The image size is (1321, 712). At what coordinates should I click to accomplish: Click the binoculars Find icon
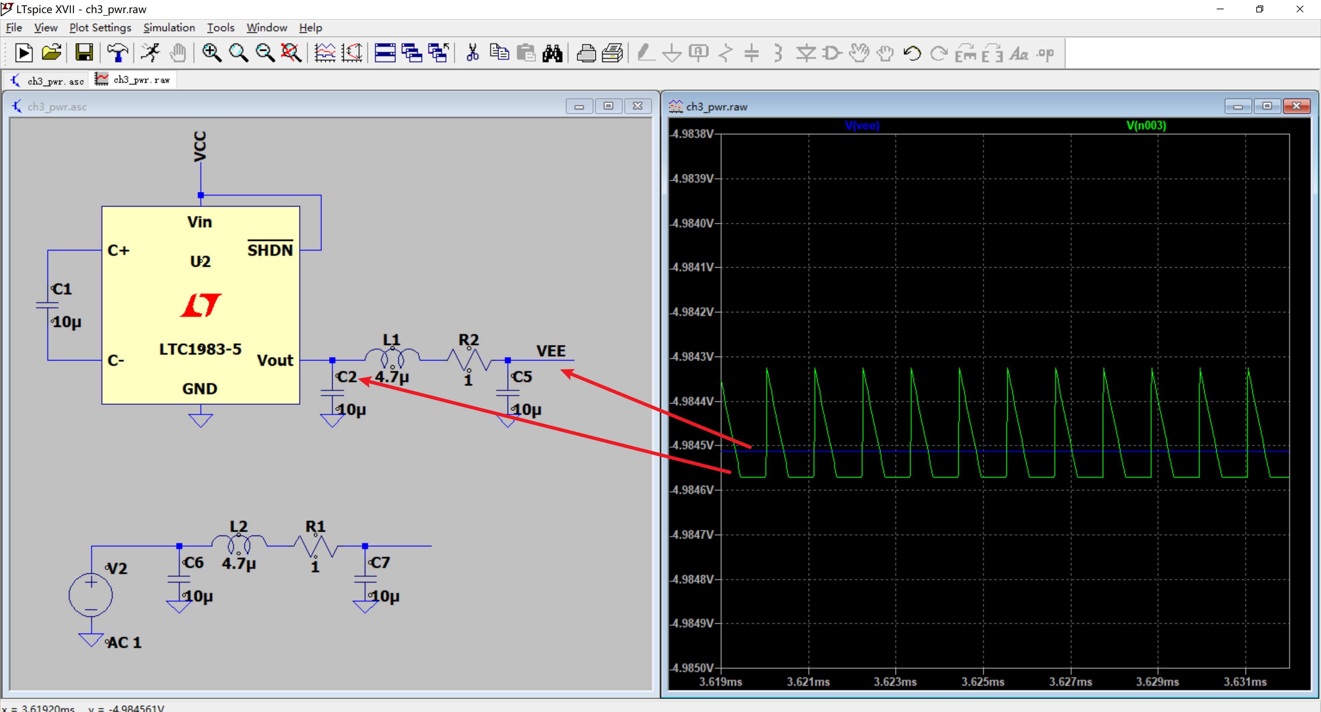click(552, 53)
